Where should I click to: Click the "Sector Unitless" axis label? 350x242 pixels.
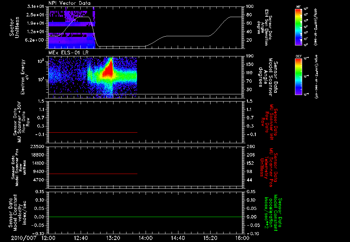pos(14,27)
